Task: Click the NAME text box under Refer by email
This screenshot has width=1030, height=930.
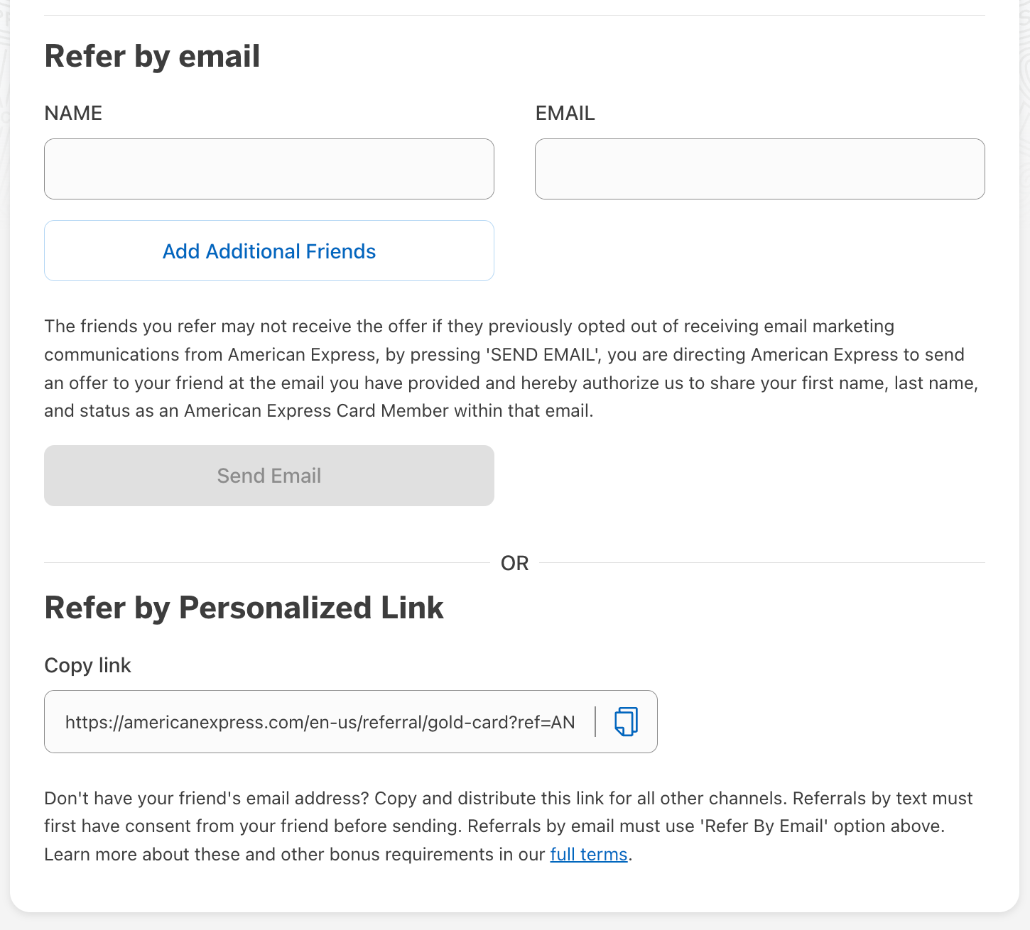Action: pyautogui.click(x=269, y=169)
